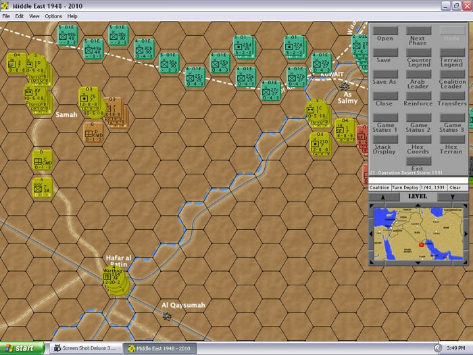View Game Status 3

click(x=452, y=118)
